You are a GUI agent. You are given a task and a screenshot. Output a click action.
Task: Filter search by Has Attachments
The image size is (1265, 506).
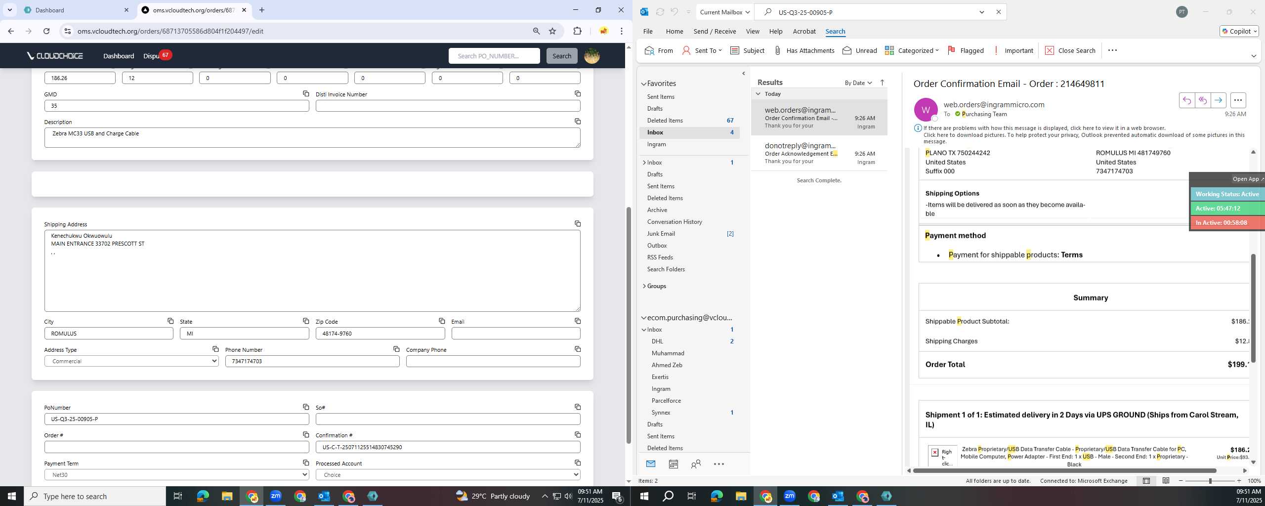pos(803,50)
